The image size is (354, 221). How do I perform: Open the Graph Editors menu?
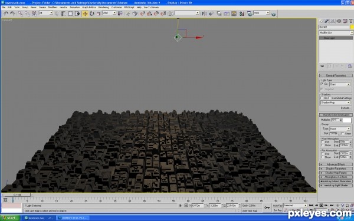pos(89,8)
